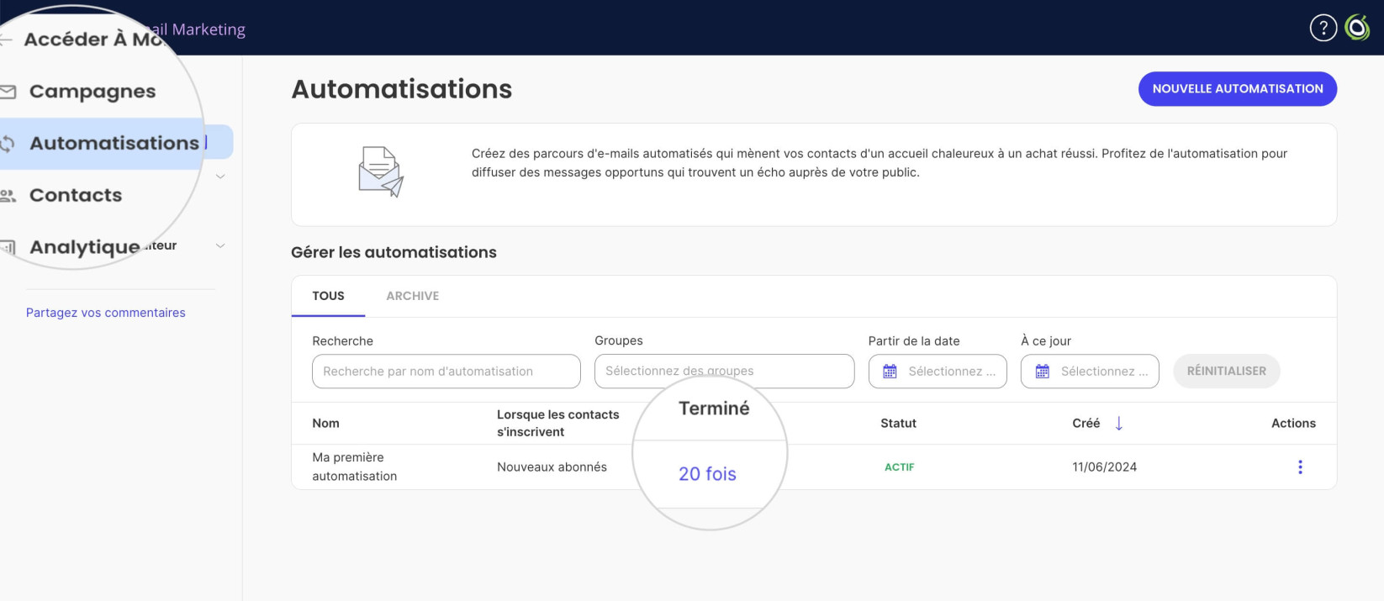1384x601 pixels.
Task: Toggle the Créé sort arrow icon
Action: tap(1119, 424)
